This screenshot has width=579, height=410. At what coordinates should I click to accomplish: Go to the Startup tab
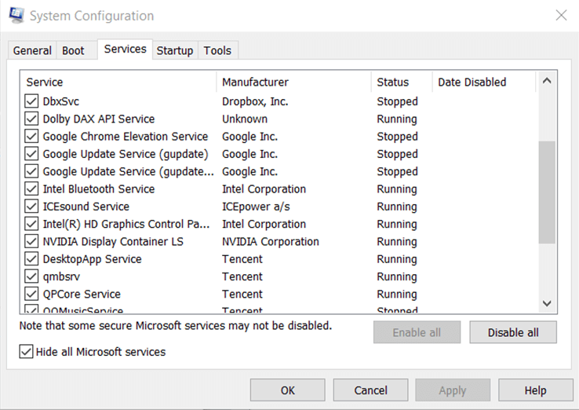pyautogui.click(x=175, y=50)
